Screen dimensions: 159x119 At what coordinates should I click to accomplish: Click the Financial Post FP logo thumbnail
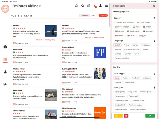(100, 53)
